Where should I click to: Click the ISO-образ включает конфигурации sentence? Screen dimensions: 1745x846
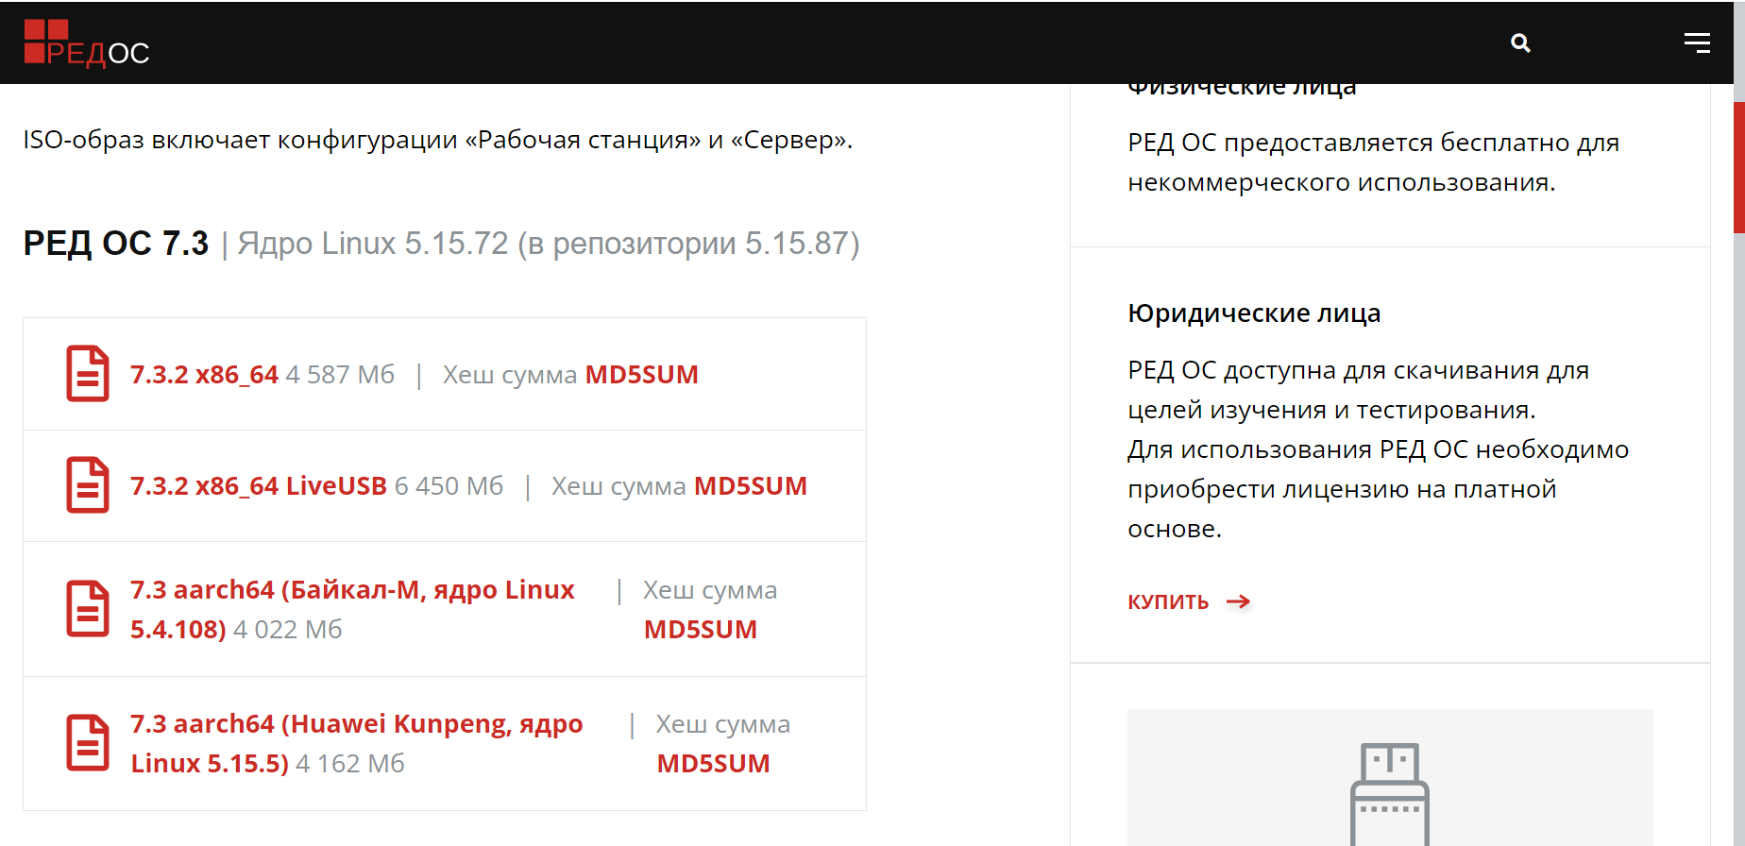coord(438,140)
